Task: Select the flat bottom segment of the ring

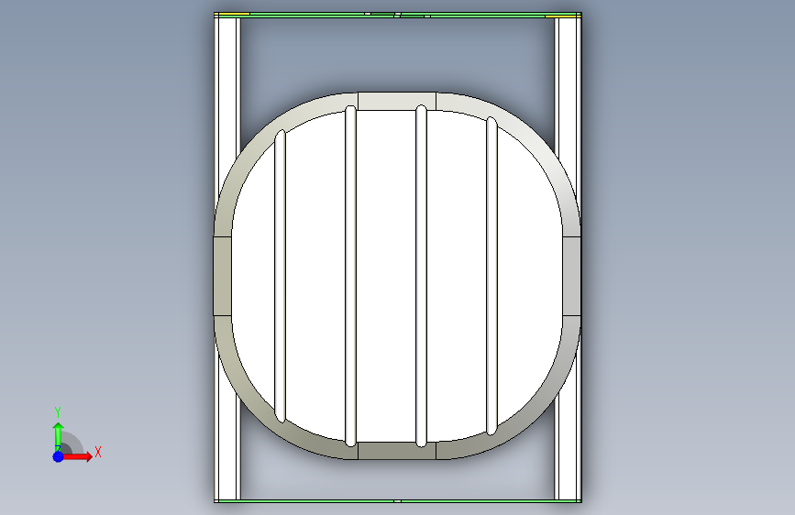Action: [397, 451]
